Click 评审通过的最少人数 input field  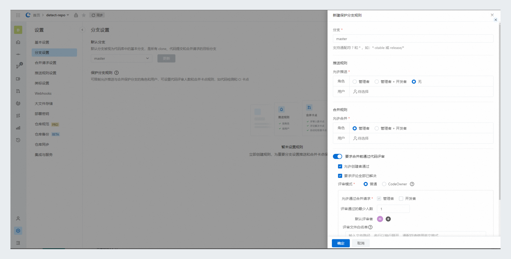(x=393, y=209)
